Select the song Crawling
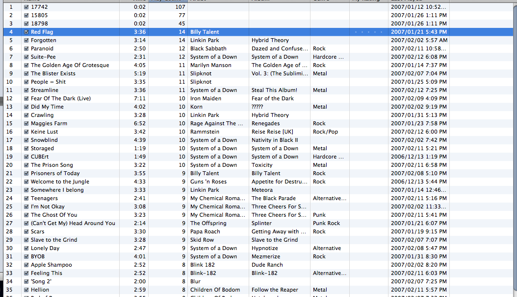The width and height of the screenshot is (517, 297). [x=42, y=115]
